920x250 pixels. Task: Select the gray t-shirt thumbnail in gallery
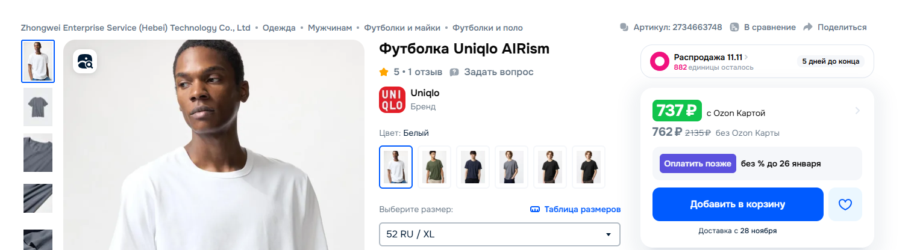(38, 107)
